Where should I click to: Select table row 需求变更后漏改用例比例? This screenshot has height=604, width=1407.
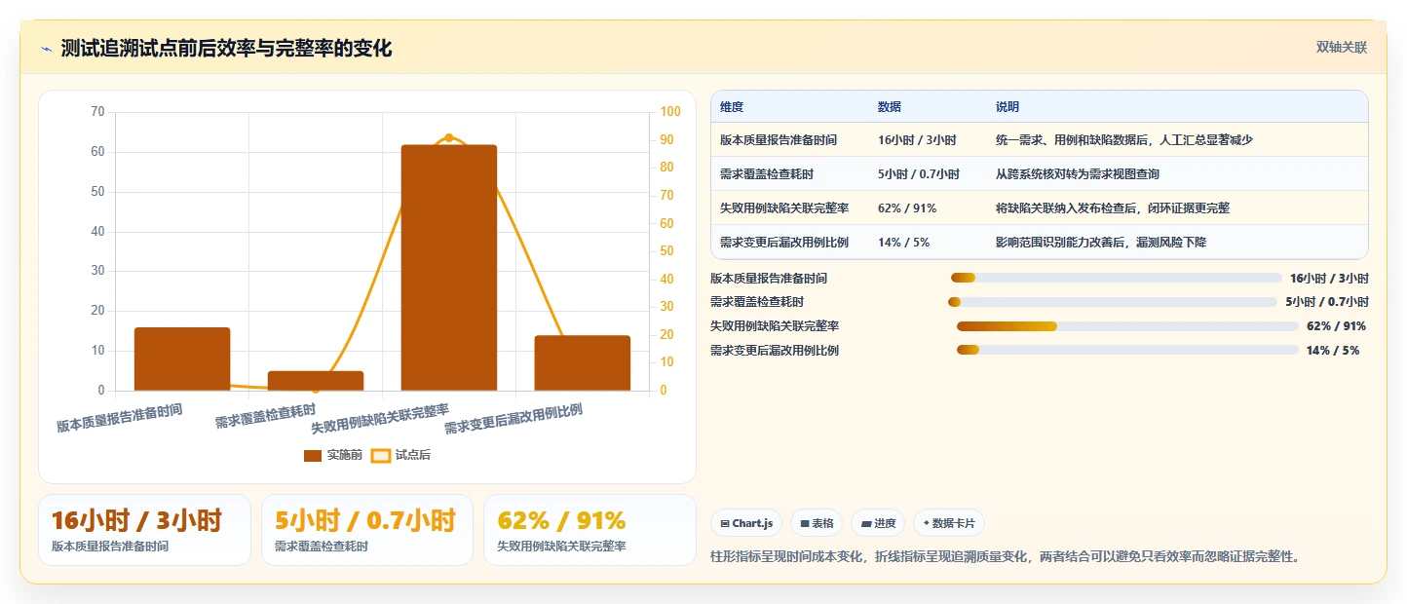point(1040,242)
